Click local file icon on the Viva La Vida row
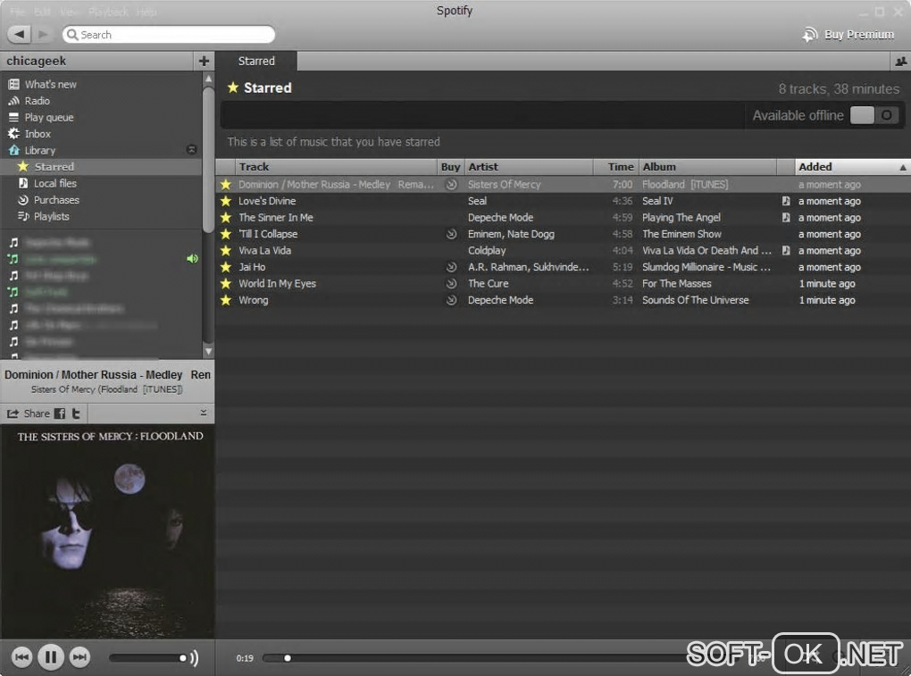The height and width of the screenshot is (676, 911). (x=785, y=250)
